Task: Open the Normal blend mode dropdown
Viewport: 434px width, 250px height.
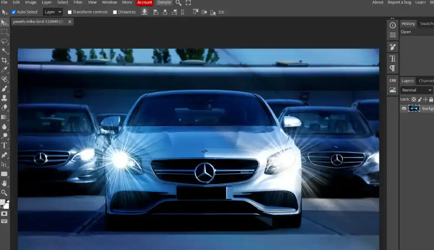Action: (x=417, y=90)
